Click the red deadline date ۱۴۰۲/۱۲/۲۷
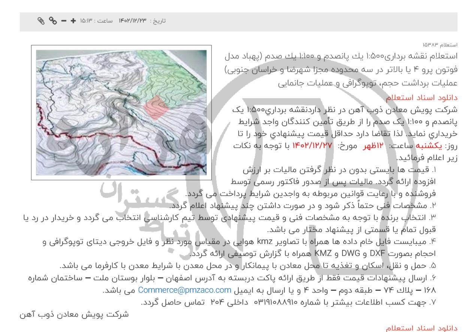This screenshot has height=332, width=465. (x=312, y=146)
